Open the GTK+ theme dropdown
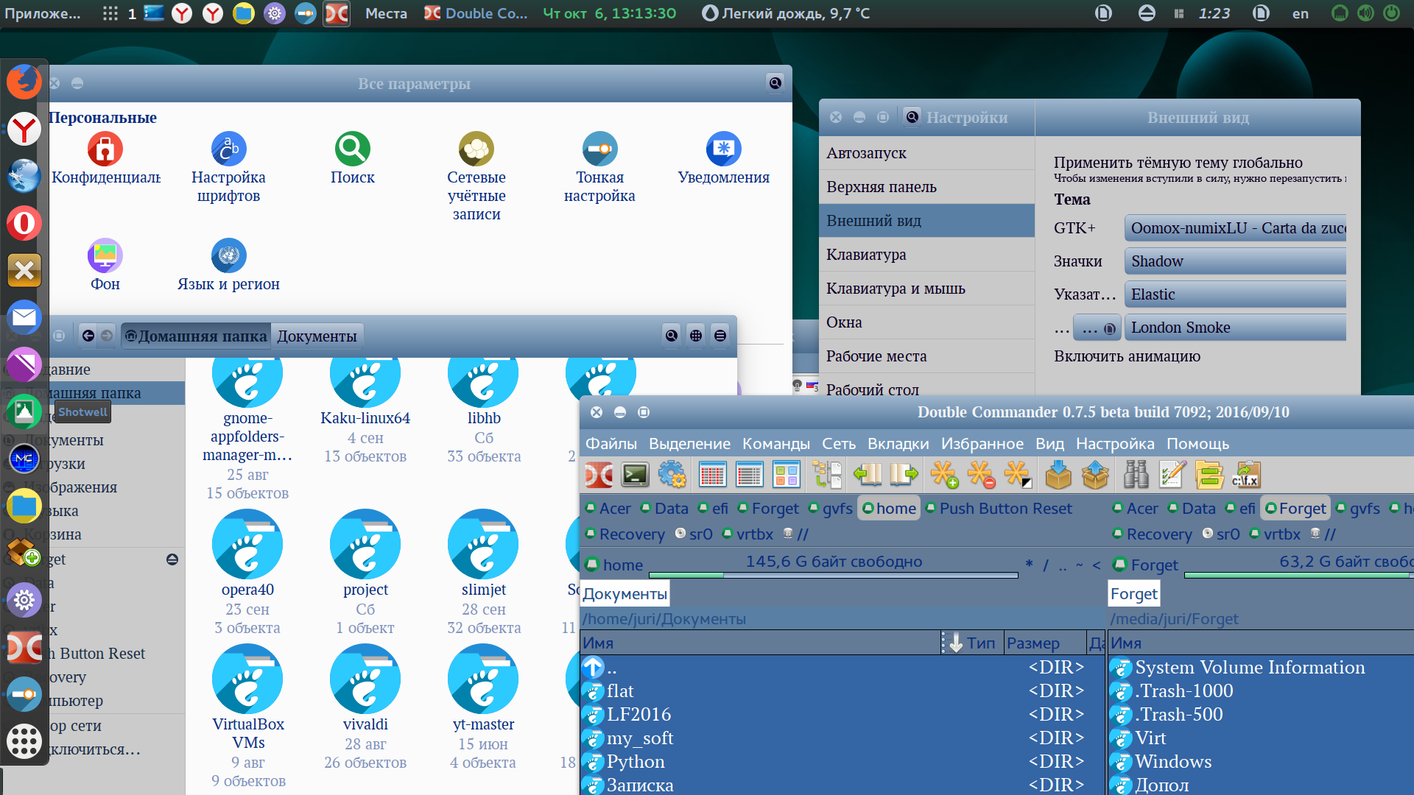The width and height of the screenshot is (1414, 795). point(1235,228)
